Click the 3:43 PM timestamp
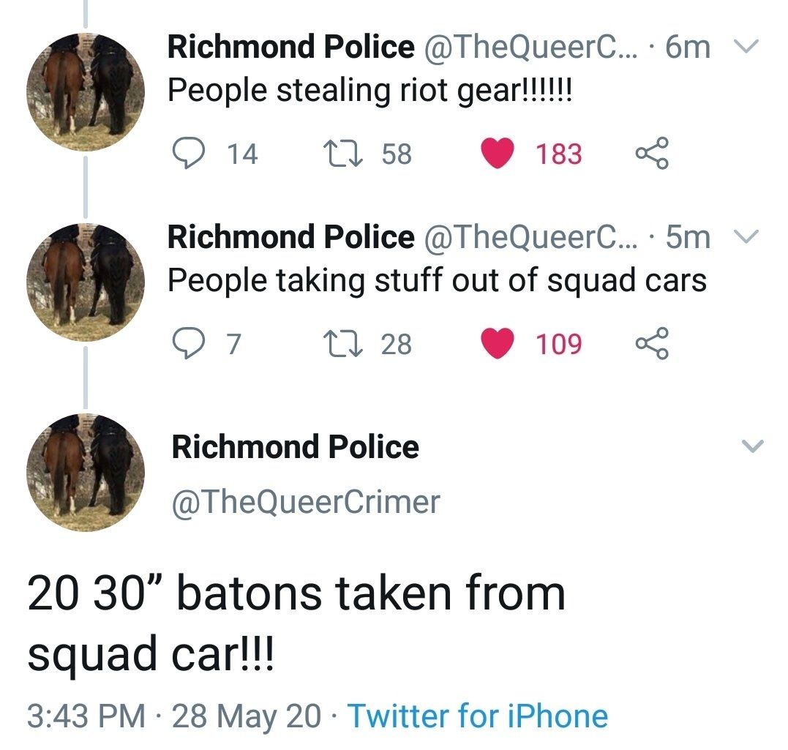This screenshot has height=750, width=788. (86, 716)
